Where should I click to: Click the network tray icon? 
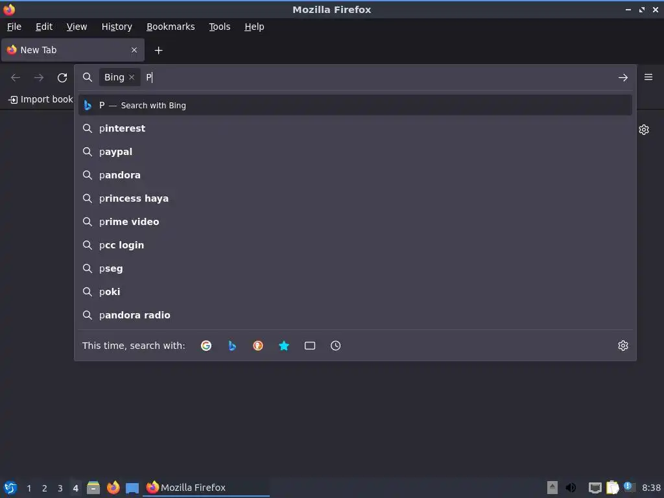[x=595, y=488]
